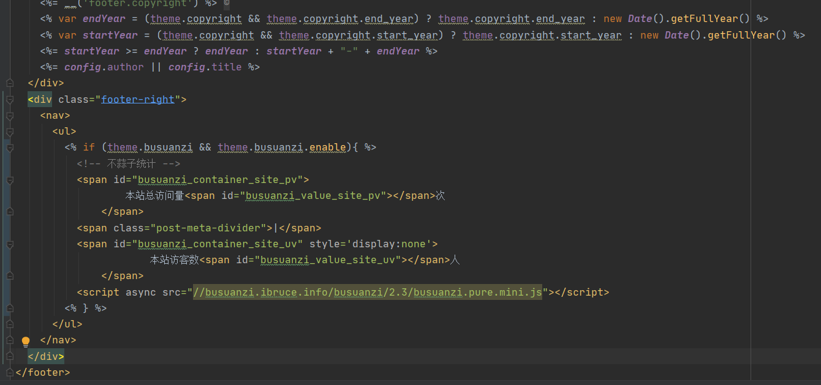821x385 pixels.
Task: Click the yellow light bulb quick-fix icon
Action: coord(26,341)
